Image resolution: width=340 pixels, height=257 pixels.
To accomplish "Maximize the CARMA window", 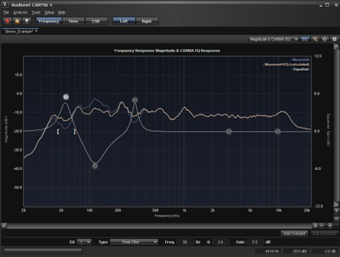I will (327, 5).
